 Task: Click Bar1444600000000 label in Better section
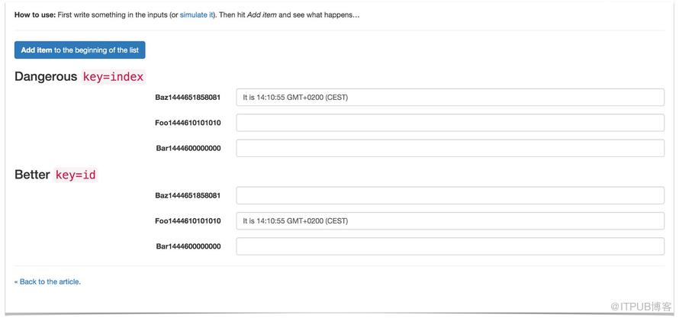click(188, 246)
